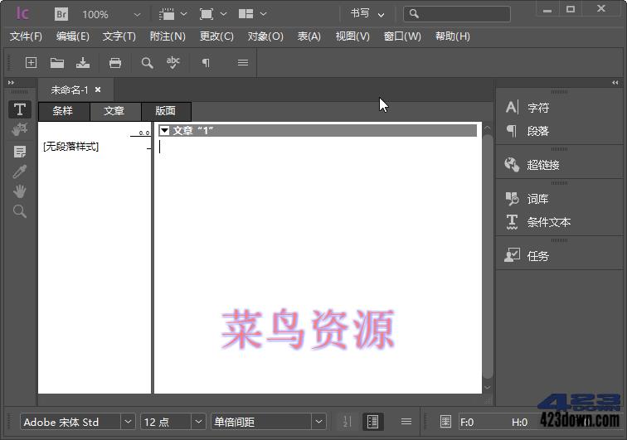The width and height of the screenshot is (627, 440).
Task: Select the Position tool below the Type tool
Action: 20,129
